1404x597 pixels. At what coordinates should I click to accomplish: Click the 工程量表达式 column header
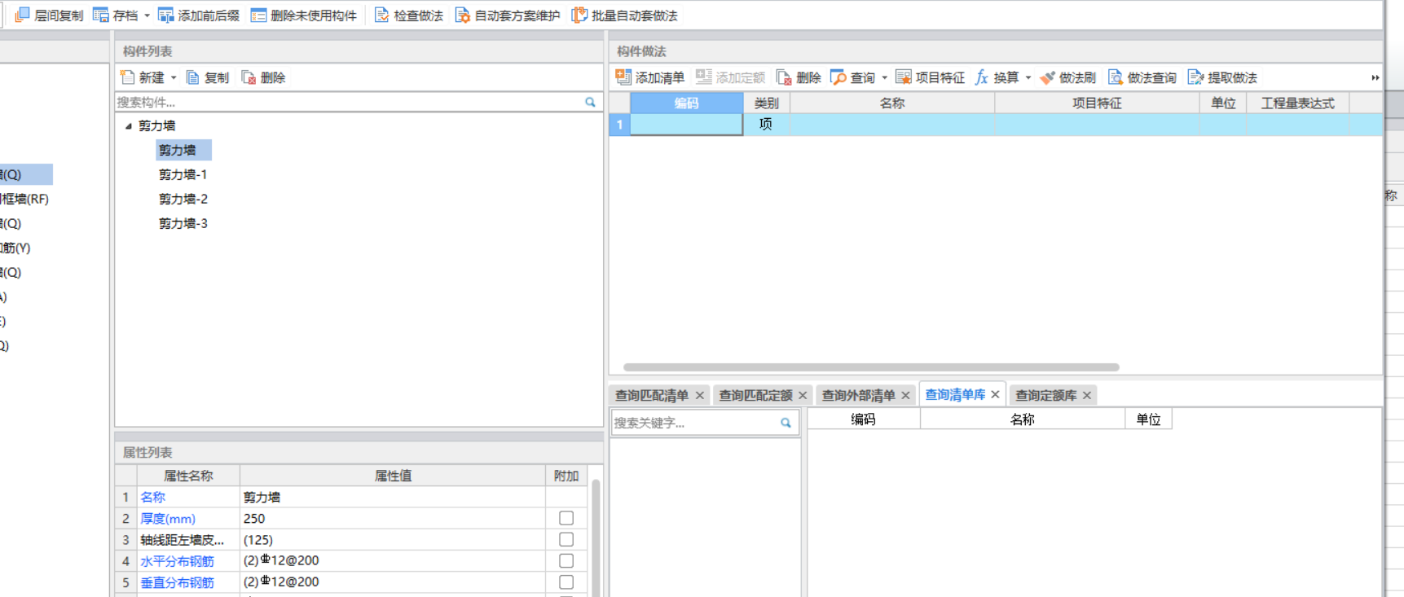pos(1298,103)
